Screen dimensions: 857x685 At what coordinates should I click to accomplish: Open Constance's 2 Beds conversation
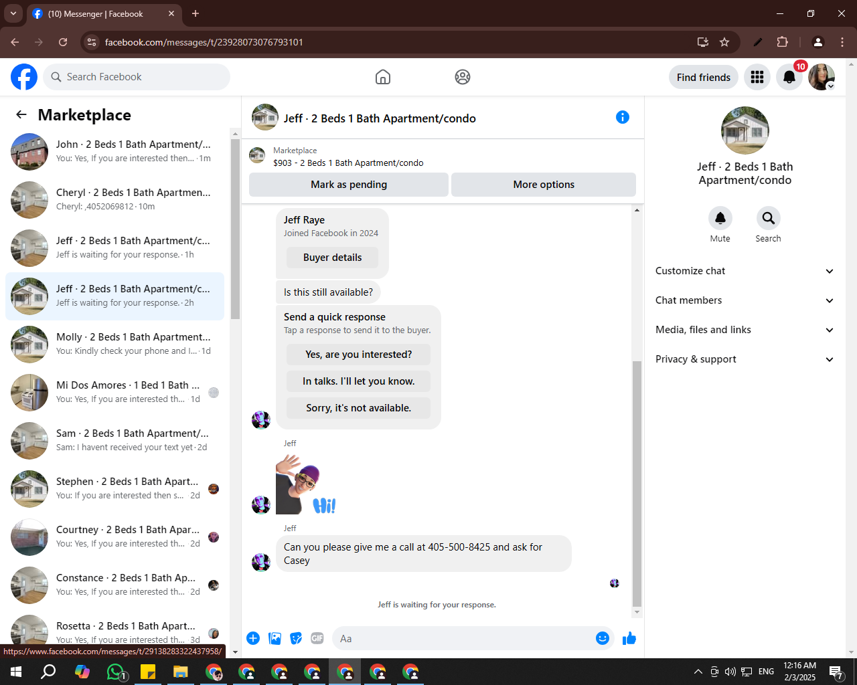click(114, 585)
